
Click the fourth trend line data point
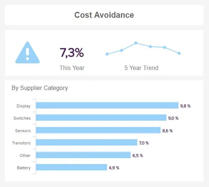(150, 47)
